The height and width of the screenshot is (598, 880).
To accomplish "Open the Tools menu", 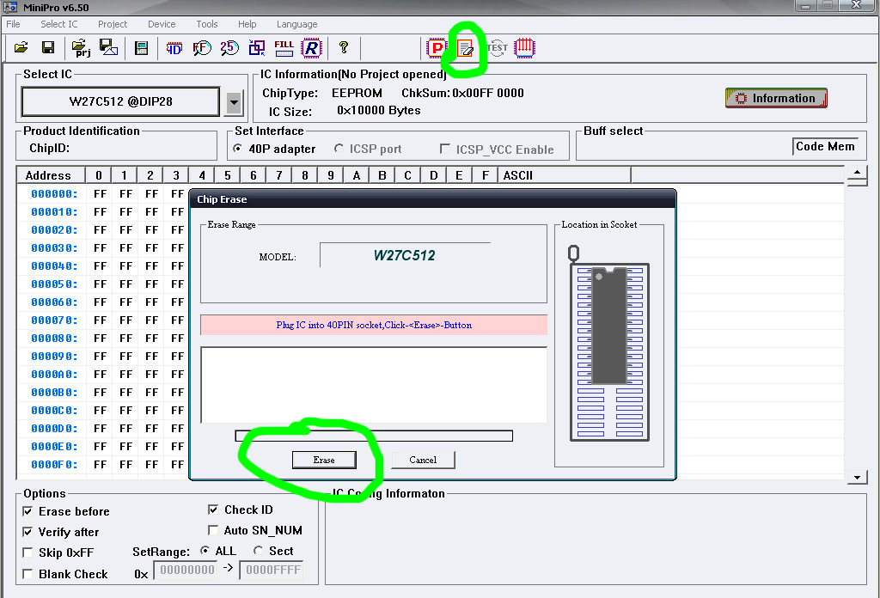I will point(206,24).
